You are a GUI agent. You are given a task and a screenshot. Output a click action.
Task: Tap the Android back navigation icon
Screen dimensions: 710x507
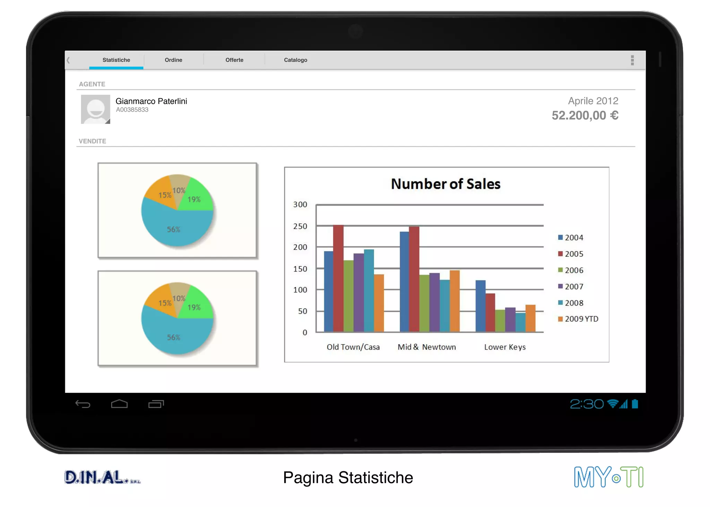click(x=83, y=404)
